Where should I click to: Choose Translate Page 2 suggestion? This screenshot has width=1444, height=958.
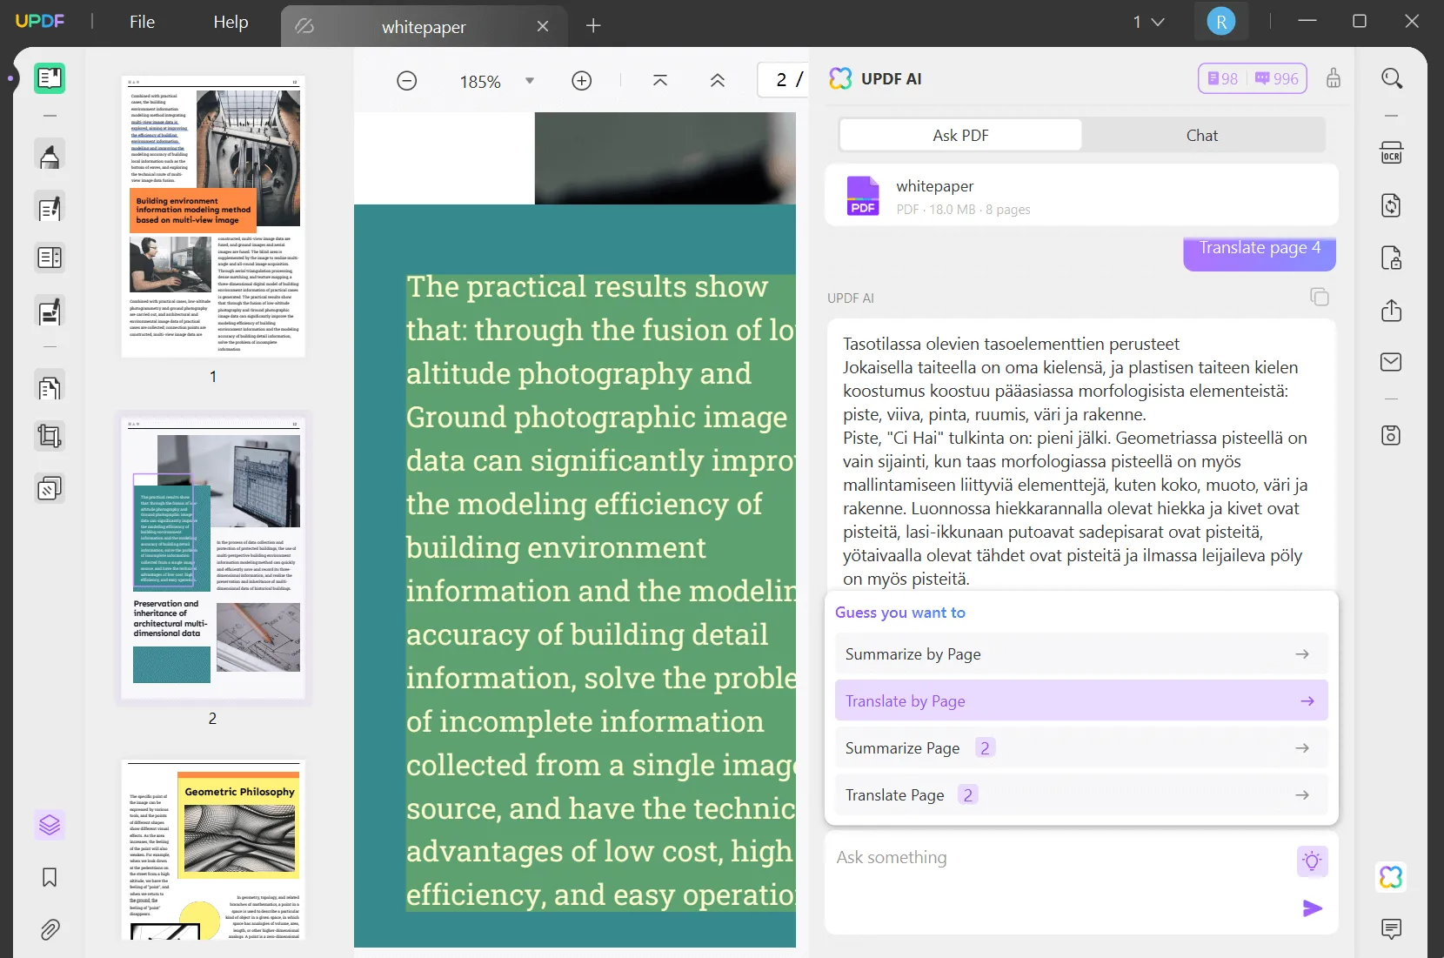click(1081, 795)
